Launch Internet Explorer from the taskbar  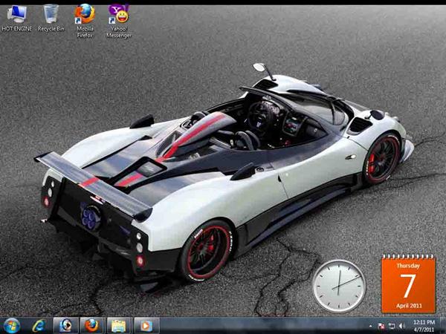click(39, 325)
